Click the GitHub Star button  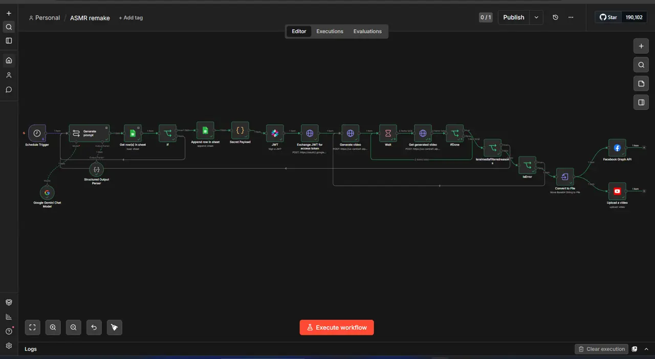608,17
